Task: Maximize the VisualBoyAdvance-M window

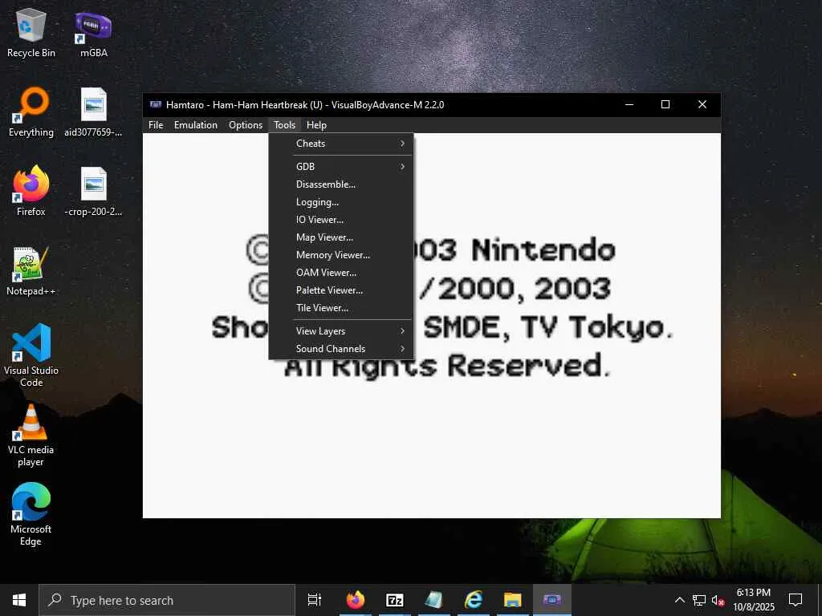Action: 665,104
